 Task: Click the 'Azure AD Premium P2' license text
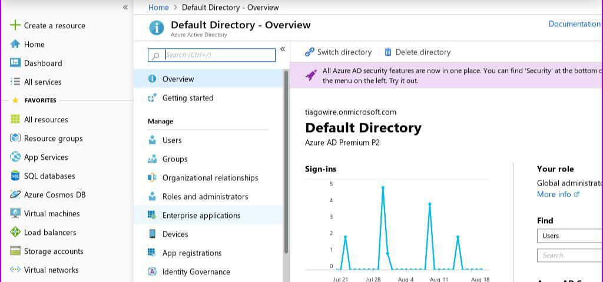click(342, 142)
